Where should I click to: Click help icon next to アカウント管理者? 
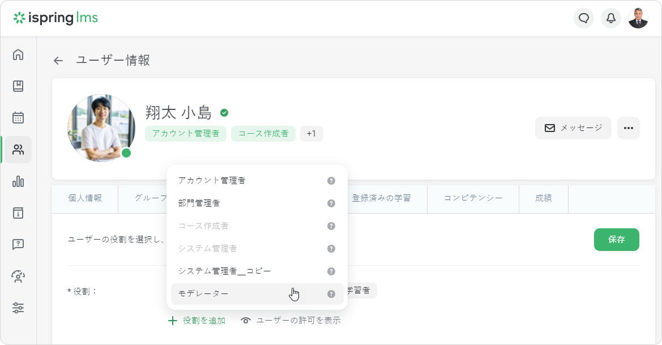coord(331,181)
